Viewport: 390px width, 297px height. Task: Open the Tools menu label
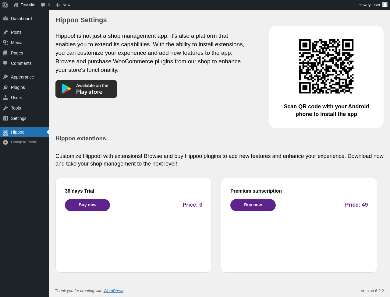pos(16,108)
